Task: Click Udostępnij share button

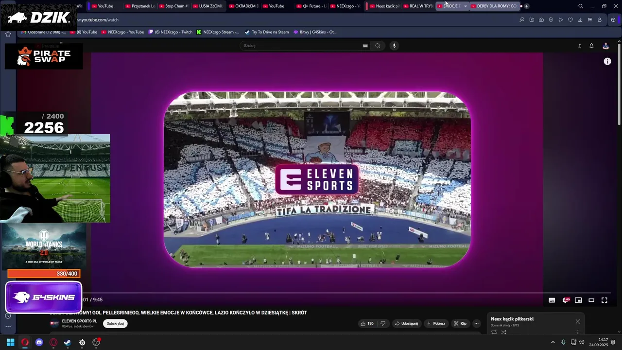Action: [x=406, y=324]
